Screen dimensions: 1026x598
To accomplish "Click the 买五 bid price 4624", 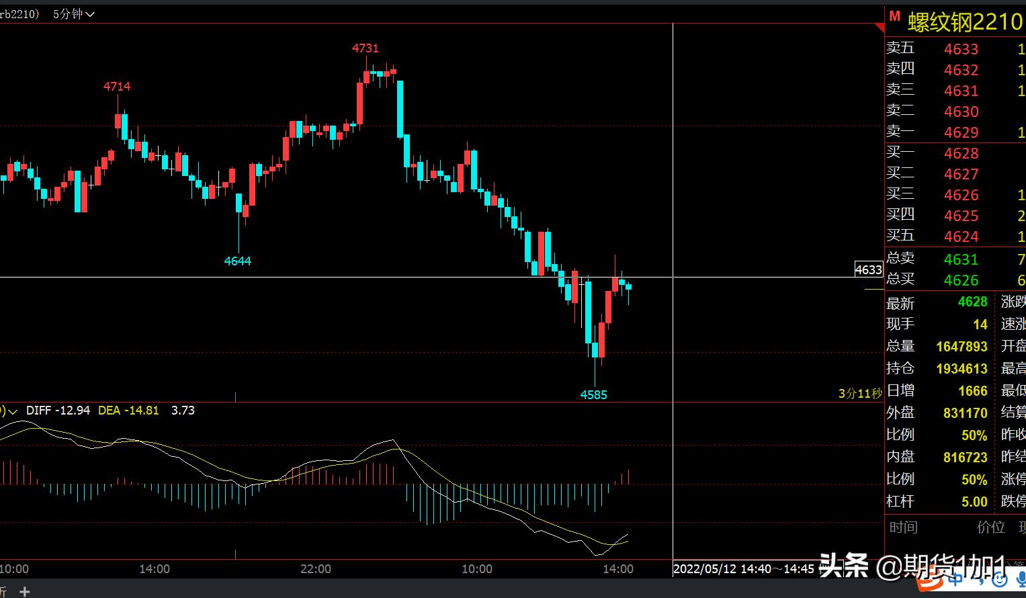I will (961, 237).
